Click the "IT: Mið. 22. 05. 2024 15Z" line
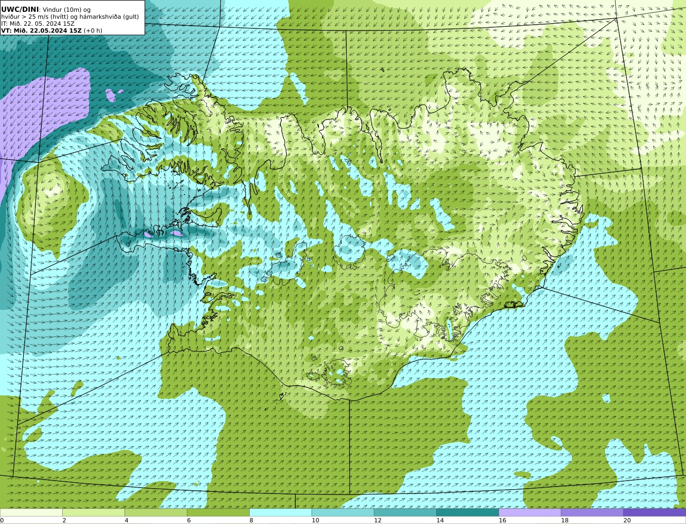686x524 pixels. 38,24
